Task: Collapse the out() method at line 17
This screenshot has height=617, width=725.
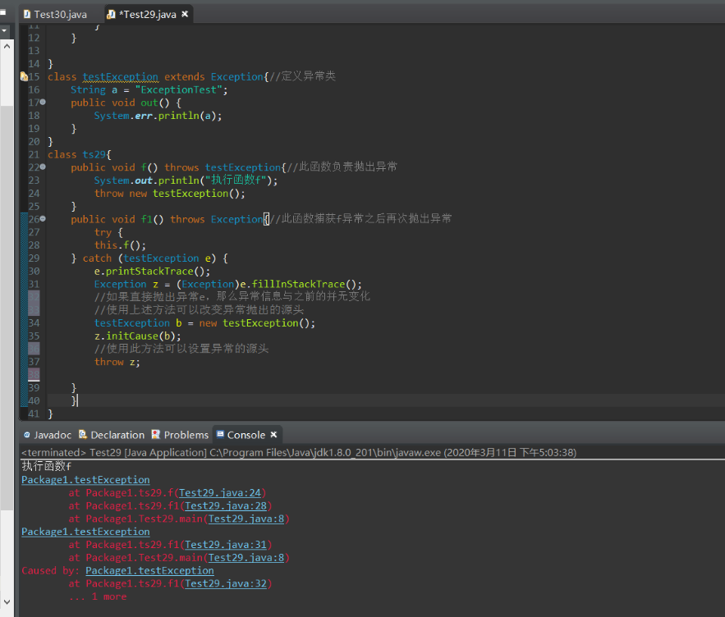Action: (42, 103)
